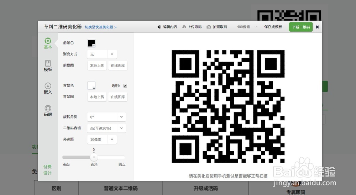
Task: Click 本地上传 for 前景图
Action: [97, 65]
